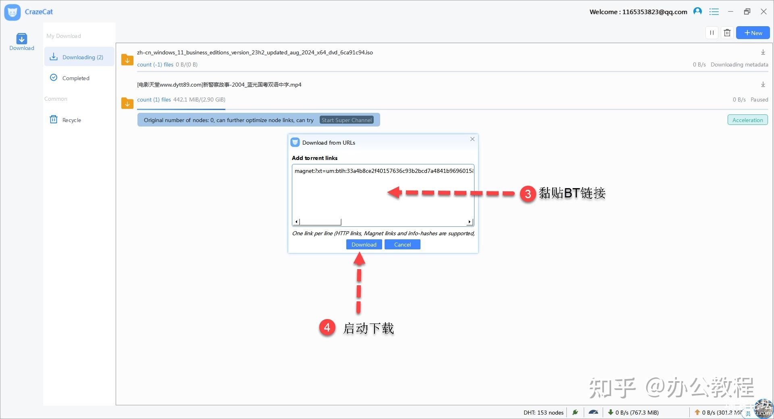Click the Download button in dialog

[364, 245]
